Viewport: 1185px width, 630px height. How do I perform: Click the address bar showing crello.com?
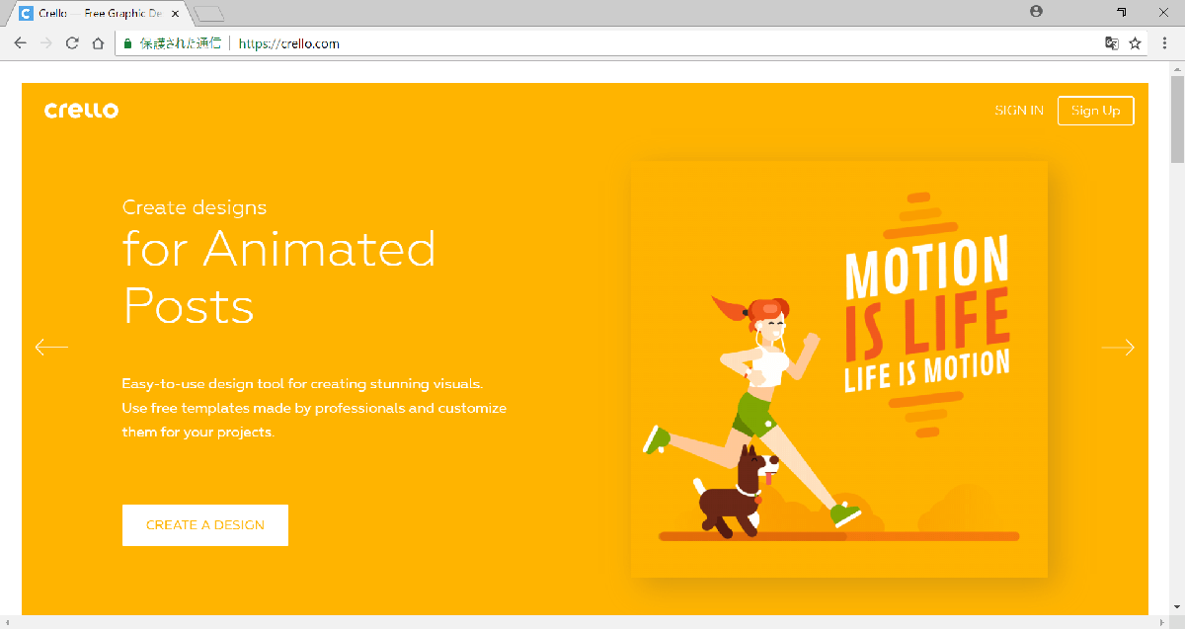pos(592,43)
